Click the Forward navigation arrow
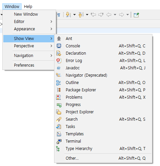Screen dimensions: 160x166 point(121,15)
